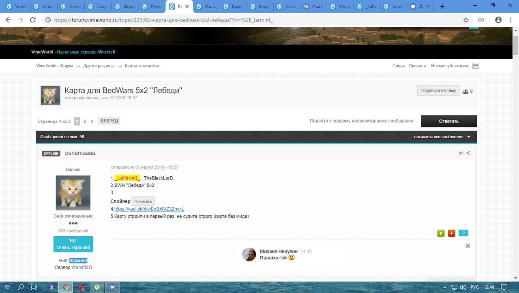The height and width of the screenshot is (293, 519).
Task: Open 'Новые публикации' link
Action: pos(449,66)
